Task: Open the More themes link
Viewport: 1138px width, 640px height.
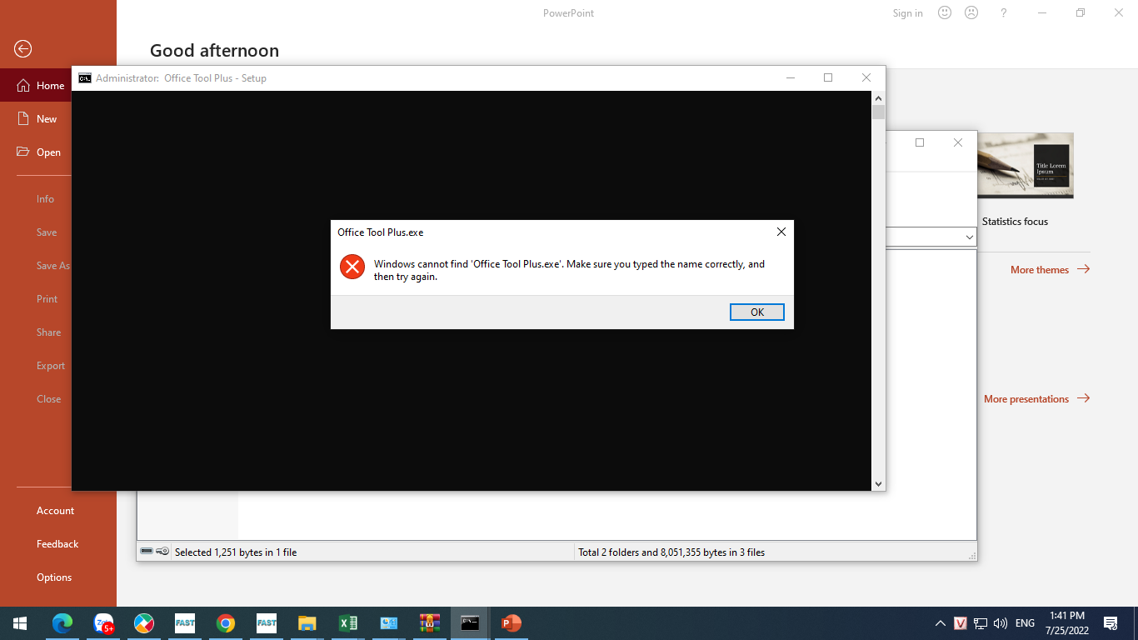Action: tap(1050, 269)
